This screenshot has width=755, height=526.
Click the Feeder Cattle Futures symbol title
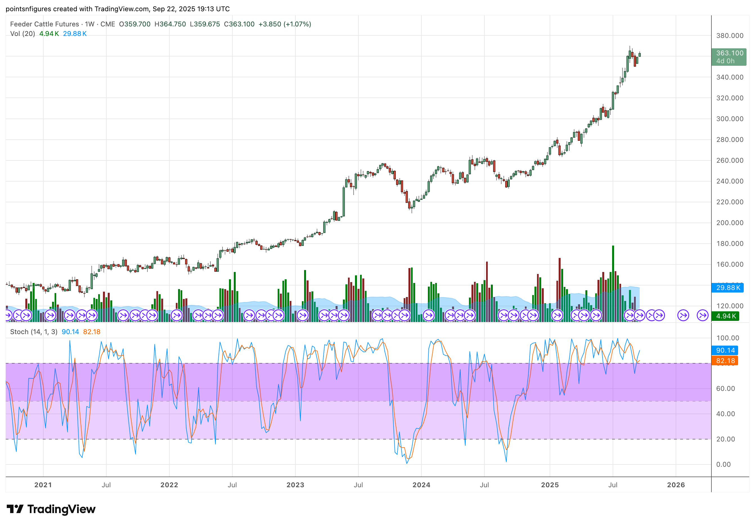pyautogui.click(x=44, y=24)
